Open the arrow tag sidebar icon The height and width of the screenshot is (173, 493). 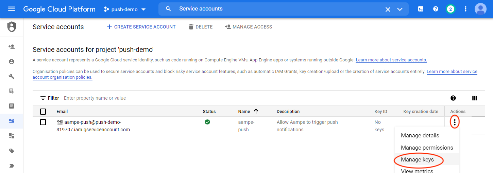click(x=12, y=166)
